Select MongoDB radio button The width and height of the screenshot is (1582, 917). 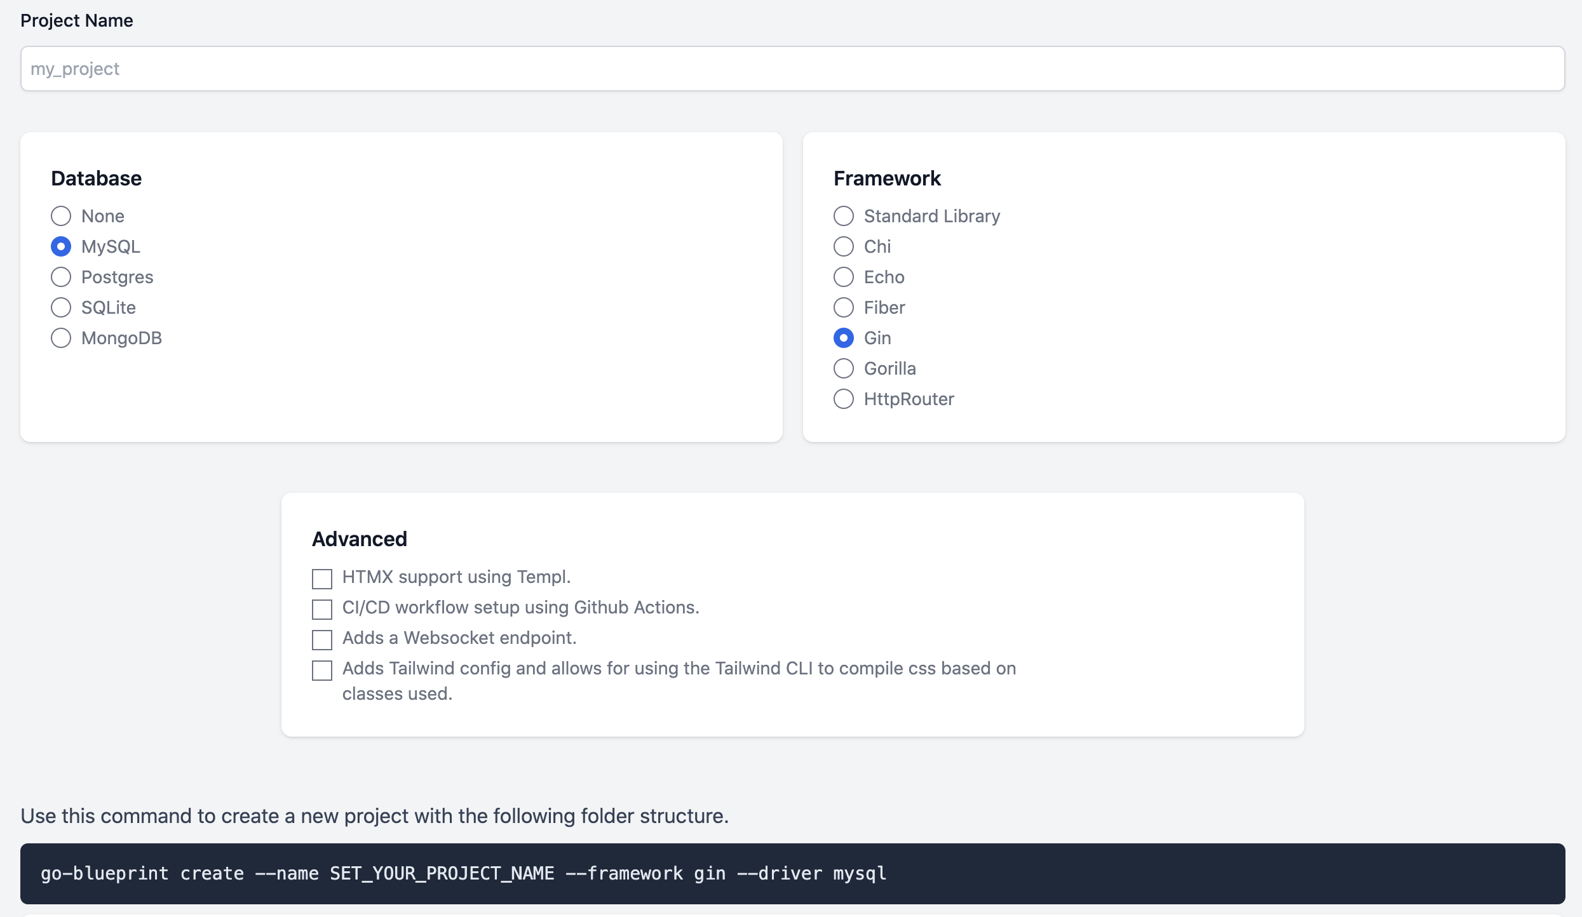click(x=61, y=338)
